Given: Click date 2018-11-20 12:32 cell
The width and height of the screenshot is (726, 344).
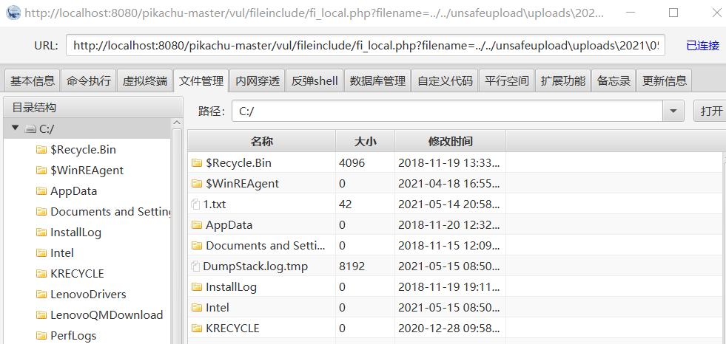Looking at the screenshot, I should coord(449,225).
